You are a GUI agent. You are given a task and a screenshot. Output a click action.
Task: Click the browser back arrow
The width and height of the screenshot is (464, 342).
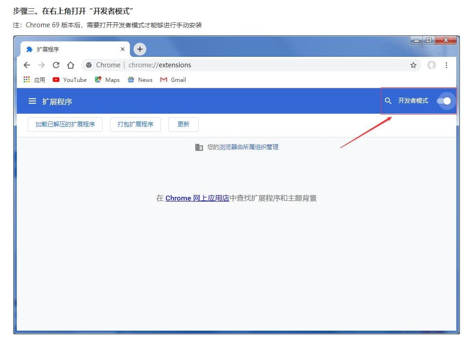[x=27, y=65]
